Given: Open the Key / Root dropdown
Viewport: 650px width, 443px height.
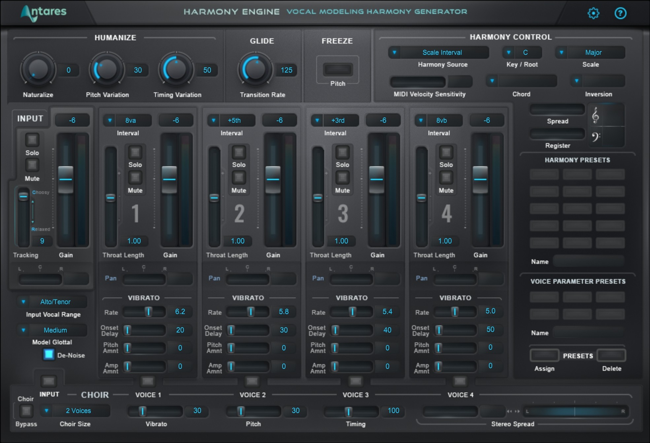Looking at the screenshot, I should tap(522, 52).
